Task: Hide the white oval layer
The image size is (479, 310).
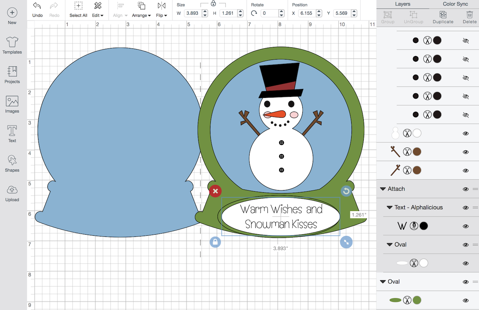Action: pos(466,263)
